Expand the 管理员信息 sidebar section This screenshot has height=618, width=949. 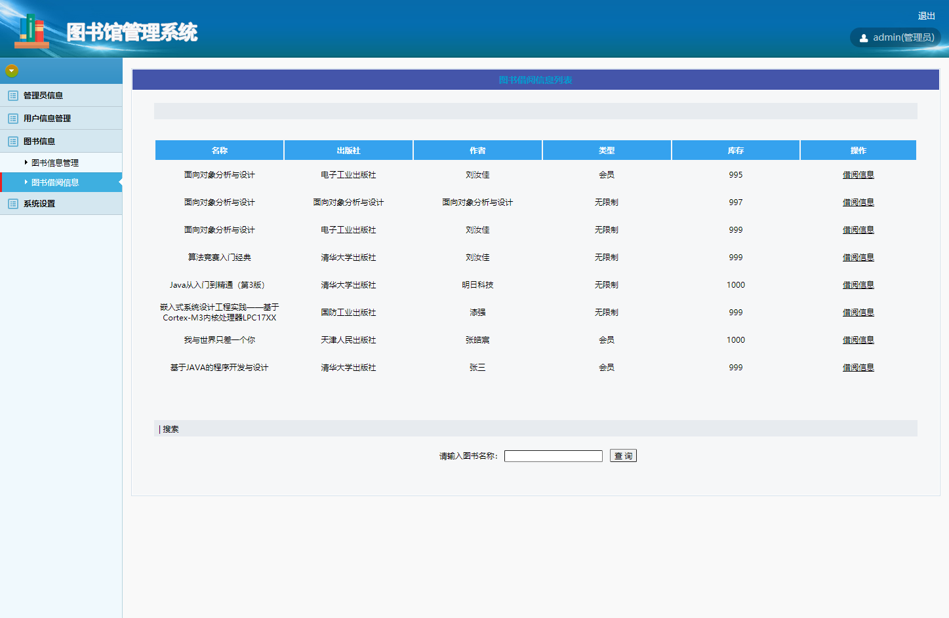[43, 96]
